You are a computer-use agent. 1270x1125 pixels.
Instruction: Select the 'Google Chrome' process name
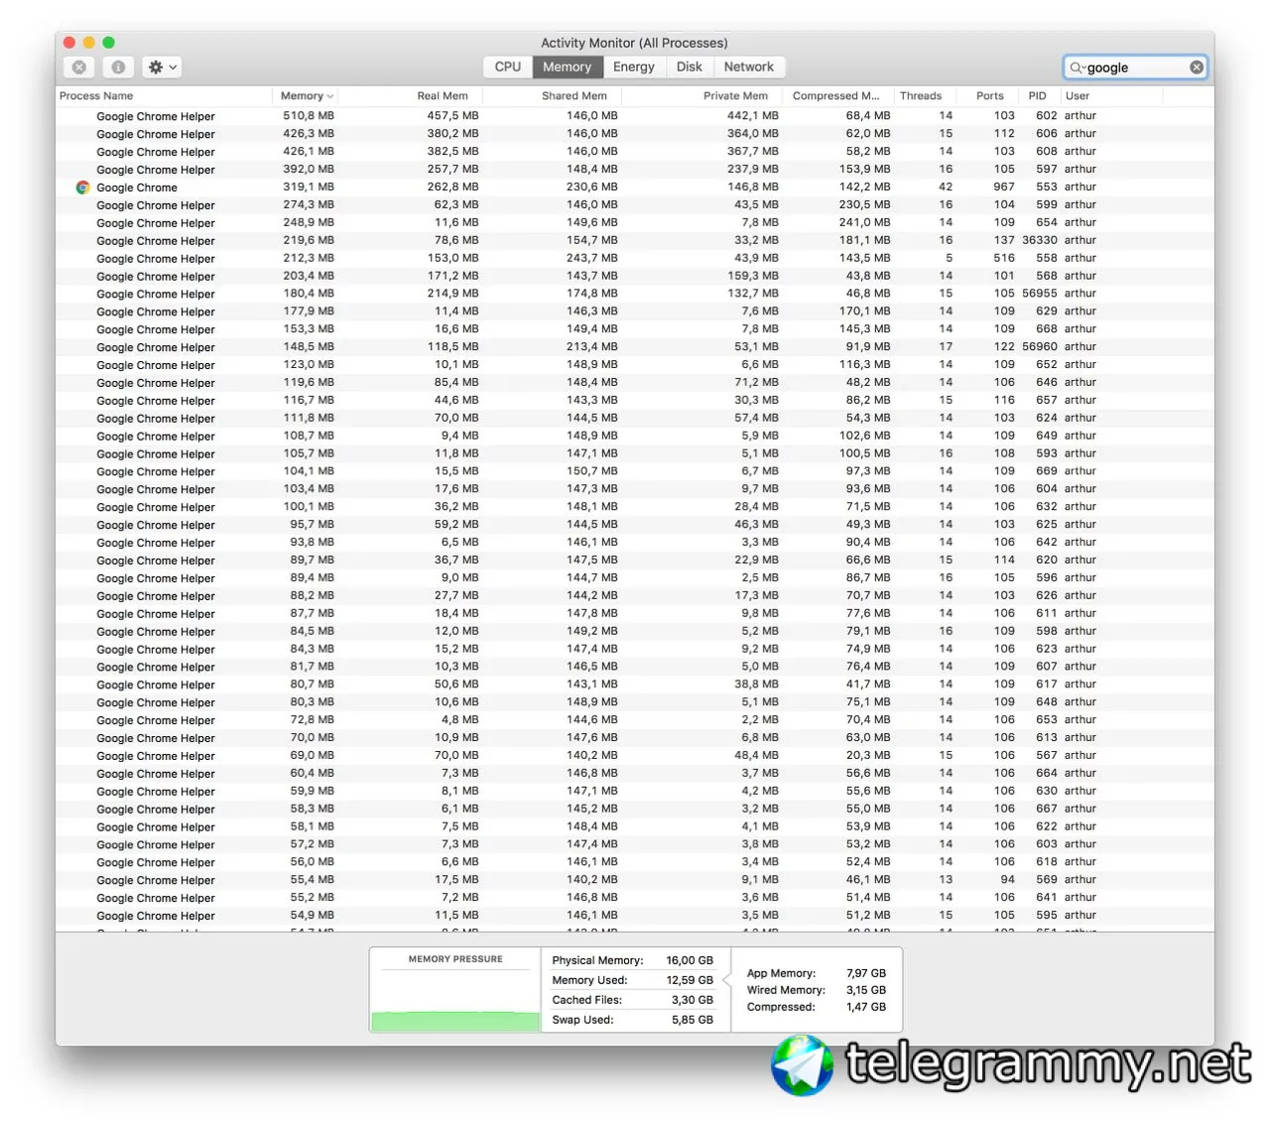(137, 187)
